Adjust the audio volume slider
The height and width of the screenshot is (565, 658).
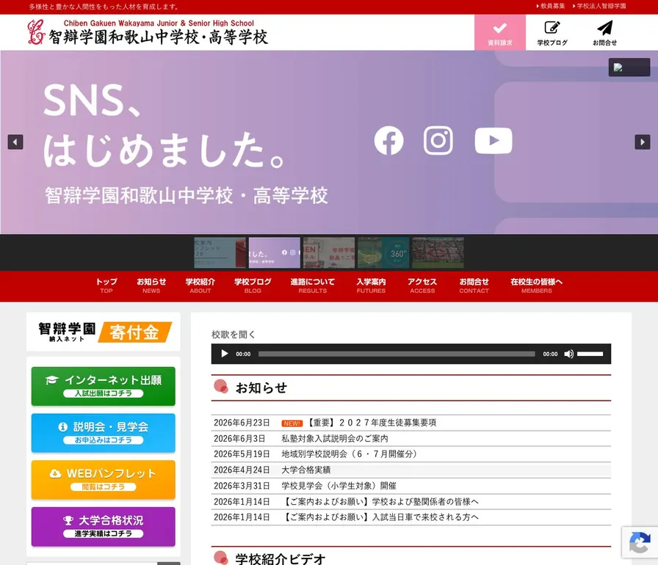590,354
